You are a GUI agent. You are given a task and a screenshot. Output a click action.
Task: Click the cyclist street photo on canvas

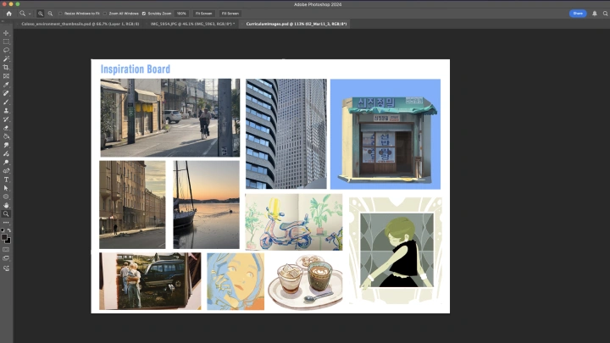[x=170, y=118]
